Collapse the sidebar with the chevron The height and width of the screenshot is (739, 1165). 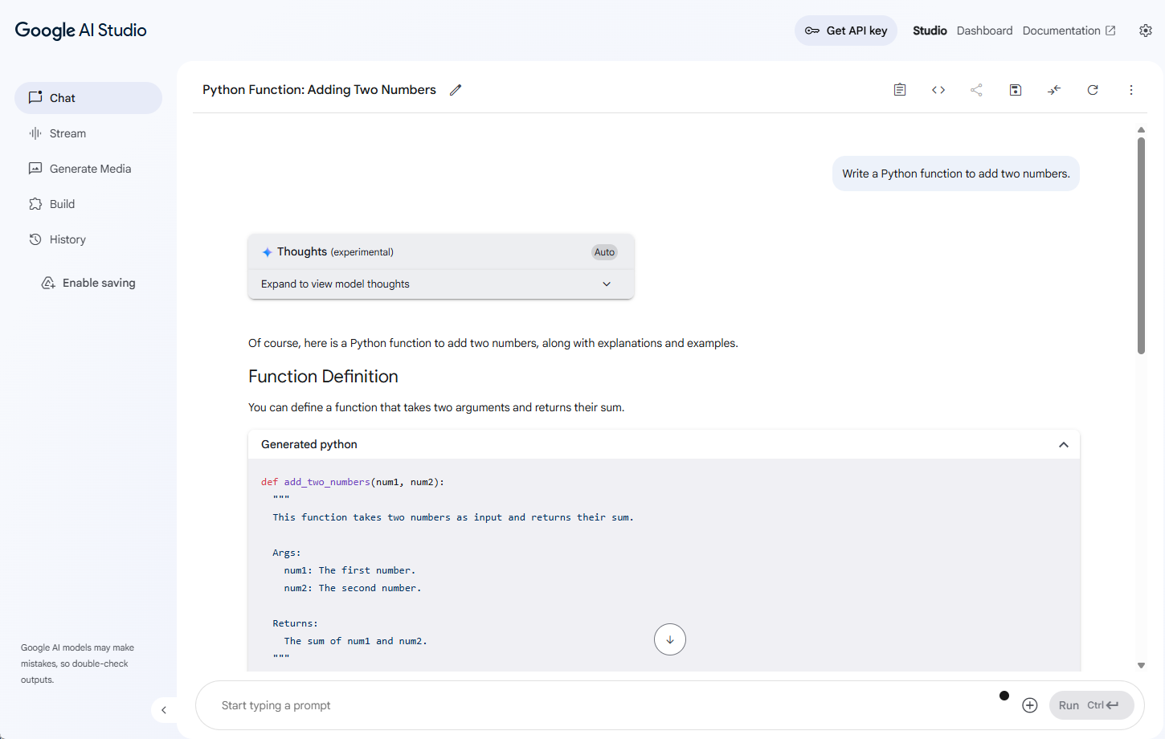click(164, 710)
